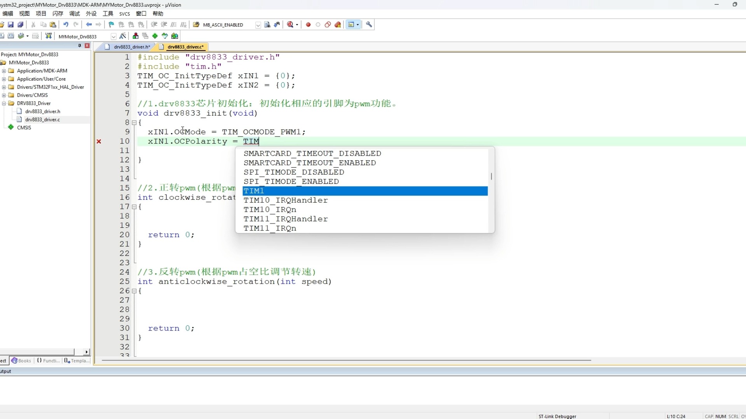This screenshot has width=746, height=419.
Task: Open the SVCS menu
Action: pos(124,14)
